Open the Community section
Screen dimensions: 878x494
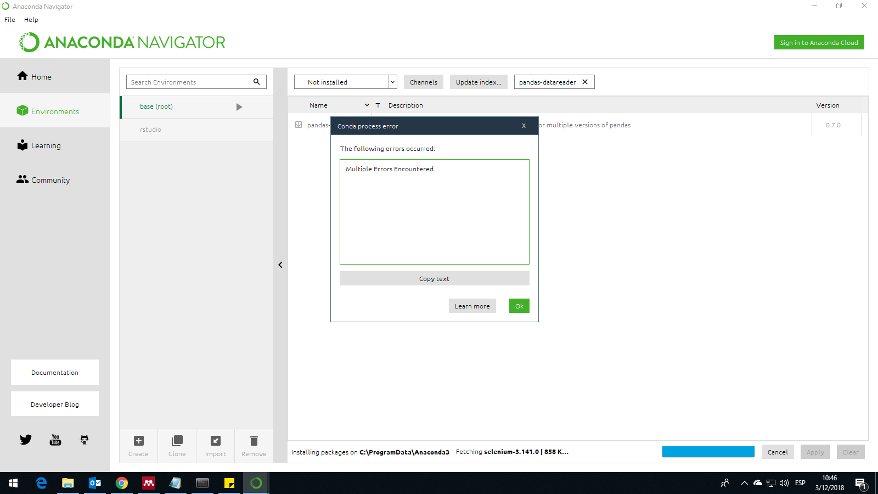point(50,179)
